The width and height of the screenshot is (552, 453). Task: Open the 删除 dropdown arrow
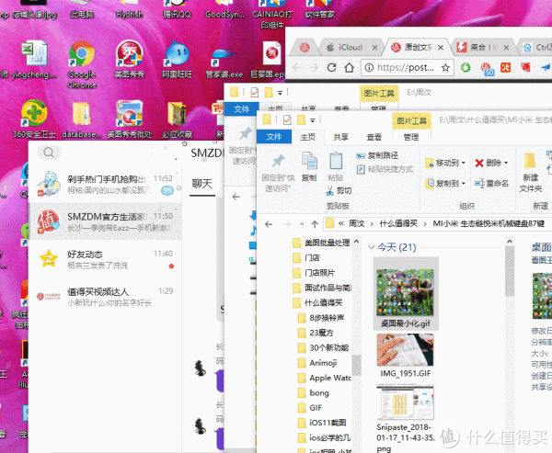(506, 163)
